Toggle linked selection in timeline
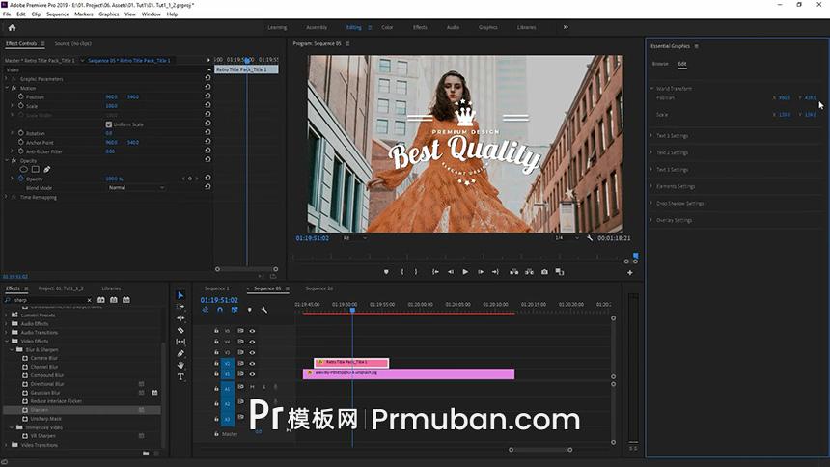 [x=235, y=310]
